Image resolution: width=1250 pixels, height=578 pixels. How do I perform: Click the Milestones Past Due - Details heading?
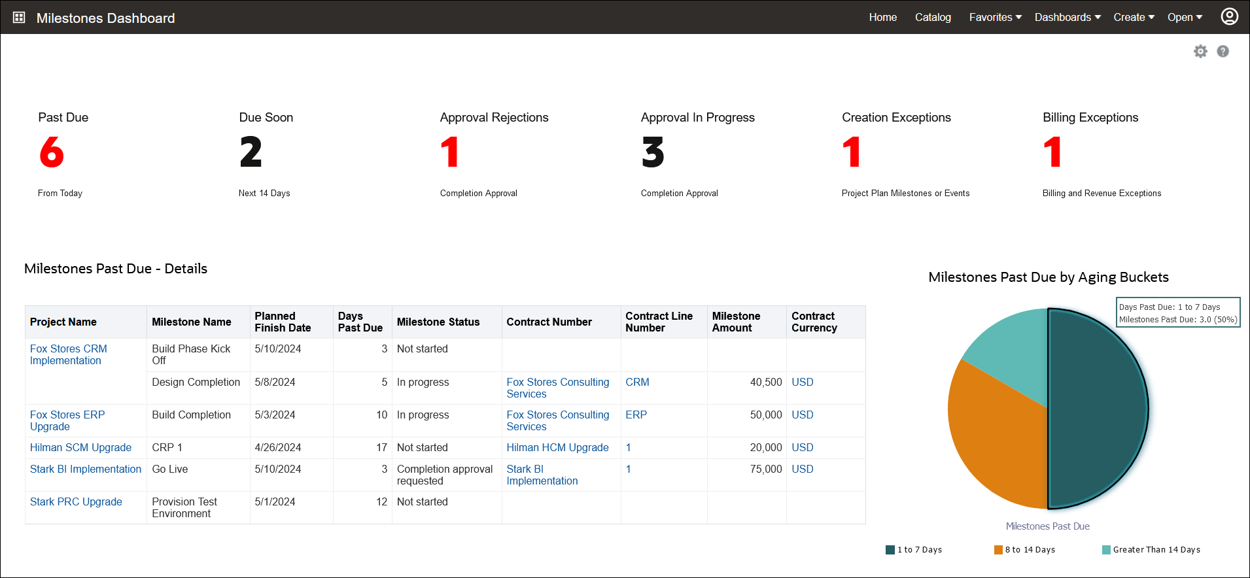pos(116,269)
